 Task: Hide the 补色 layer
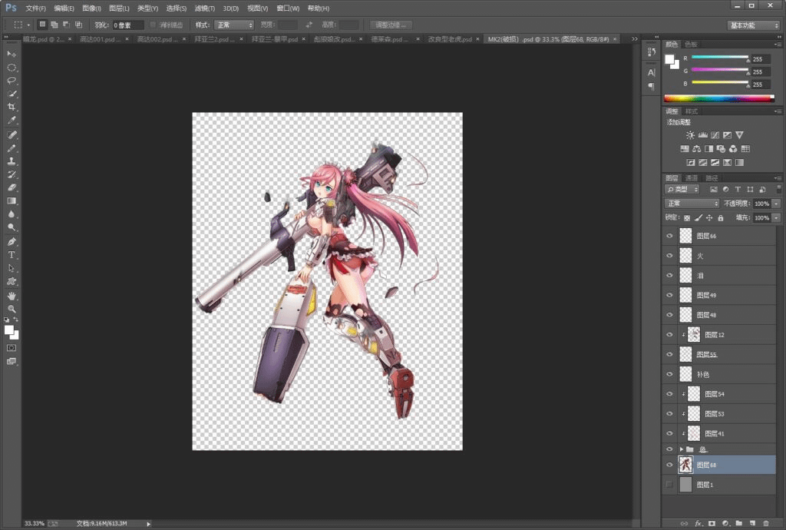click(x=669, y=374)
